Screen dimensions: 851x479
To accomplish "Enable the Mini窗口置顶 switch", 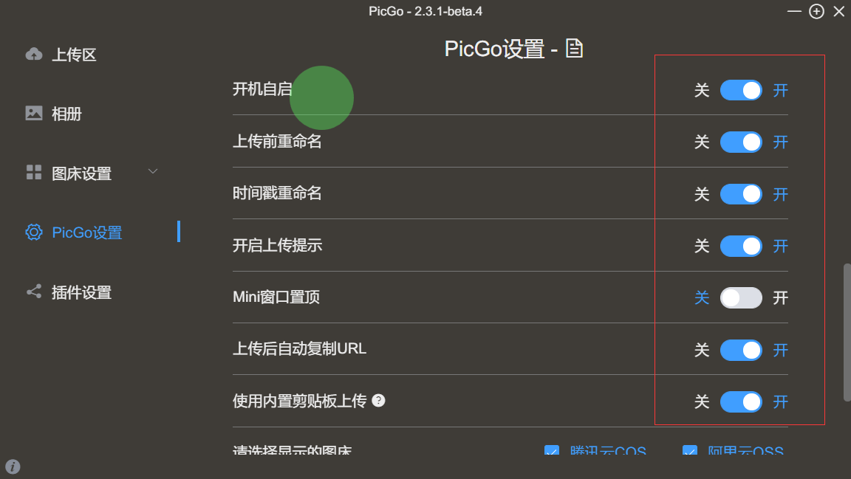I will point(741,297).
